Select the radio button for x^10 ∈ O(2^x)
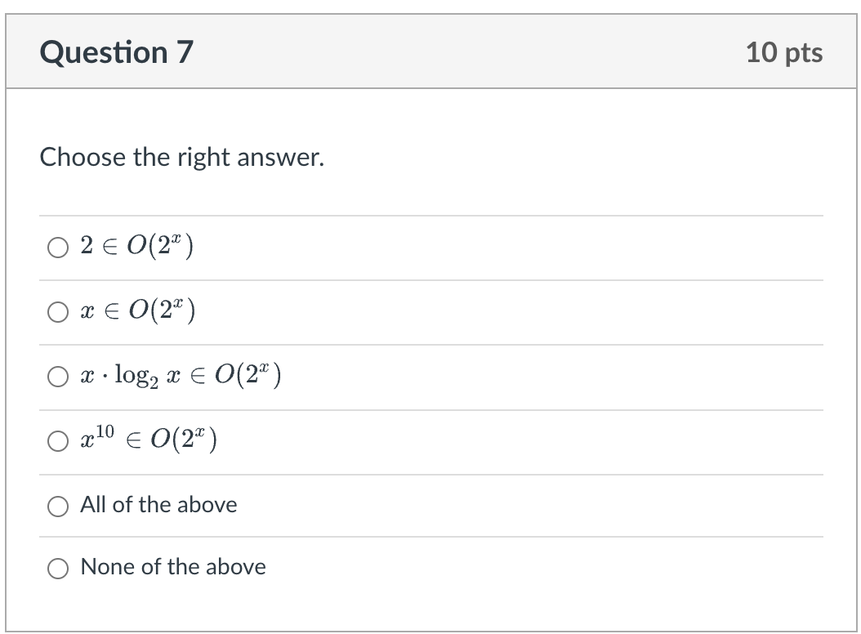 click(x=56, y=440)
